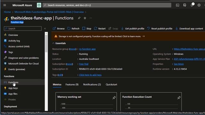205x115 pixels.
Task: Click the Australia Southeast location value
Action: [89, 59]
